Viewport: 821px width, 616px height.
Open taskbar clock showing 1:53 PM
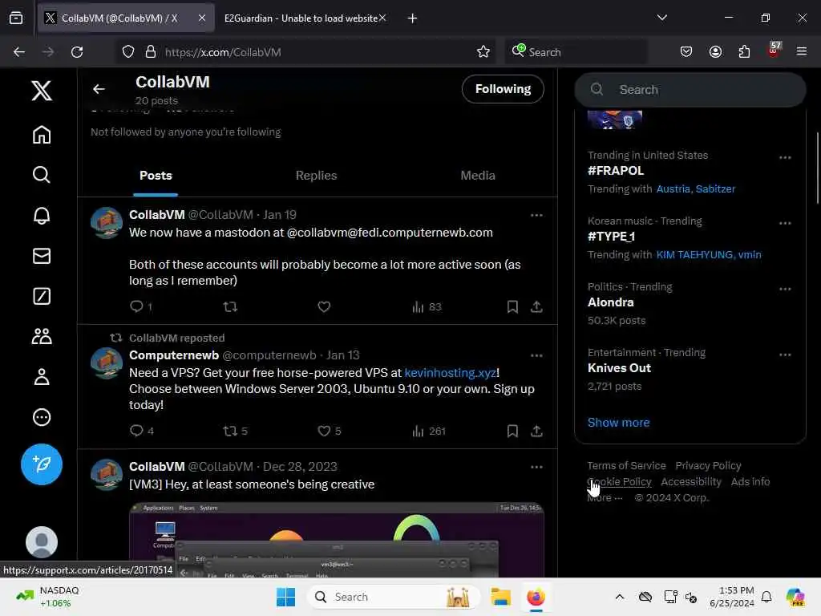coord(732,597)
